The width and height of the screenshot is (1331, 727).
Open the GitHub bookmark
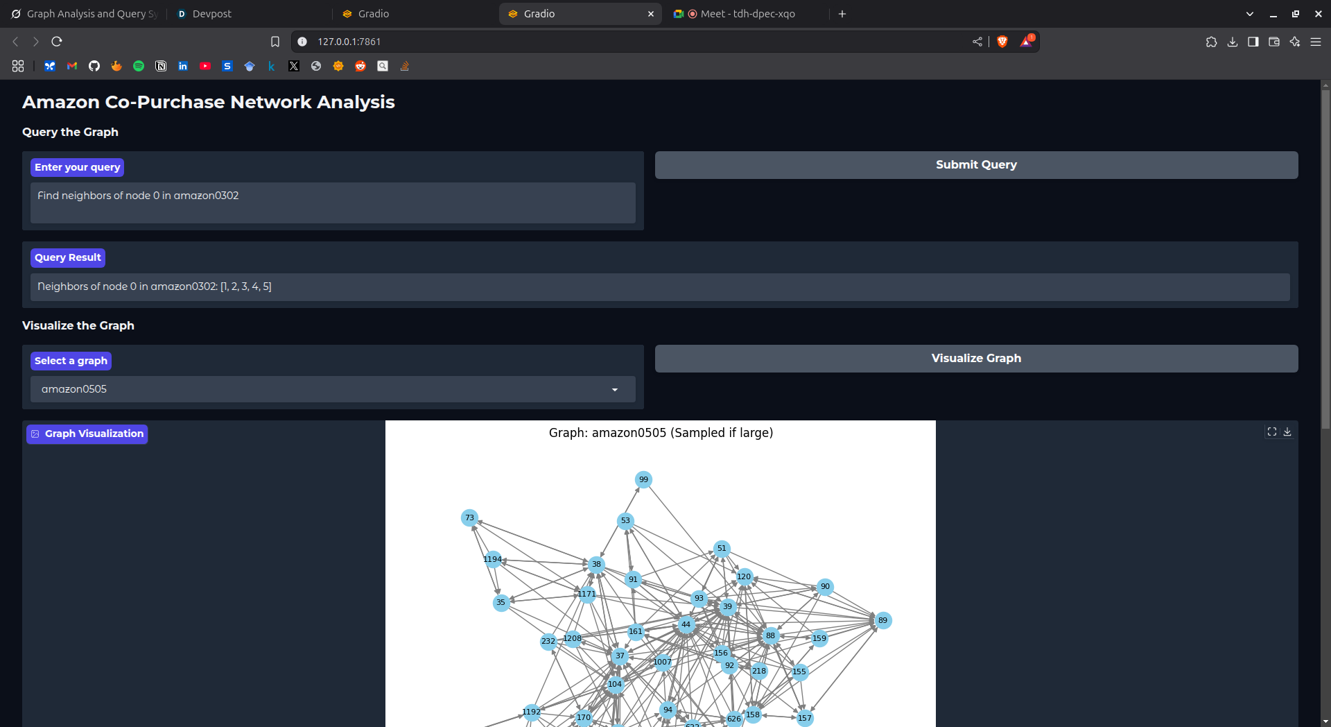94,66
